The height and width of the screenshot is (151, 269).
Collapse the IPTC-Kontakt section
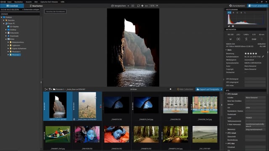[226, 94]
